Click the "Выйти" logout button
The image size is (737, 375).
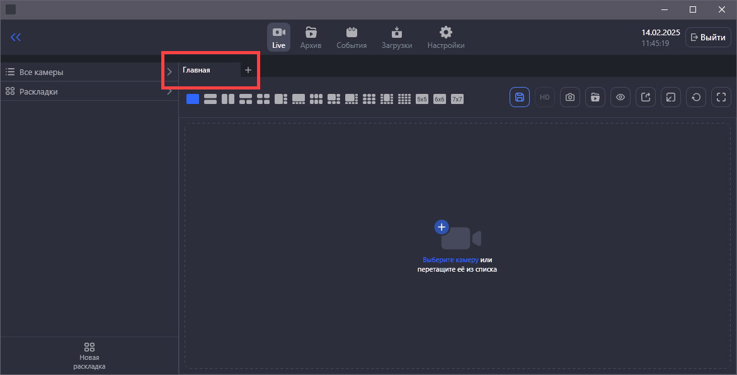click(708, 37)
